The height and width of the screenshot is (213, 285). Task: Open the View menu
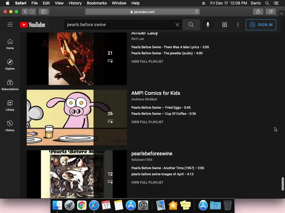click(59, 3)
